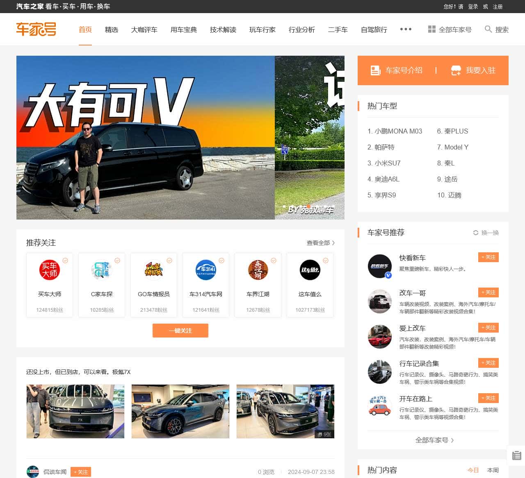Click the 车家号介绍 document icon
This screenshot has height=478, width=525.
tap(375, 70)
